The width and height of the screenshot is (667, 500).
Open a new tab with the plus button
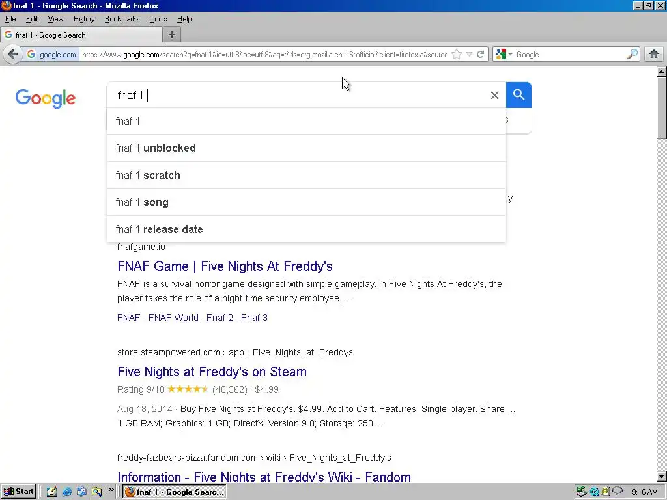pyautogui.click(x=172, y=35)
